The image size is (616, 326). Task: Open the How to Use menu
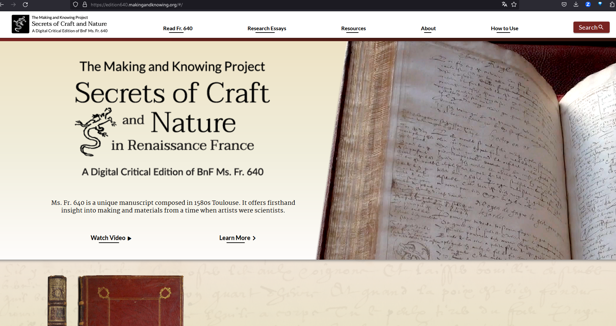[x=504, y=29]
